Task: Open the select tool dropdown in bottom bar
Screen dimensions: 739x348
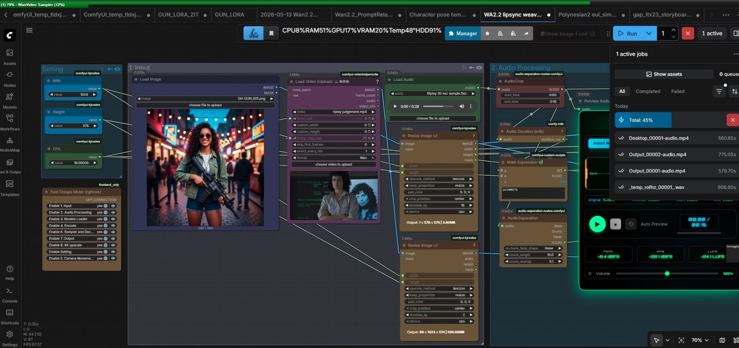Action: [x=667, y=340]
